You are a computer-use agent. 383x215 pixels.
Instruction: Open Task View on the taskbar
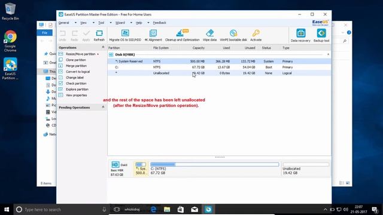117,210
